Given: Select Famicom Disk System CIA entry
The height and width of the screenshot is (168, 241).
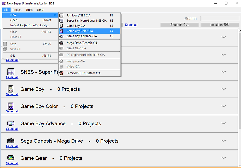Looking at the screenshot, I should coord(89,73).
